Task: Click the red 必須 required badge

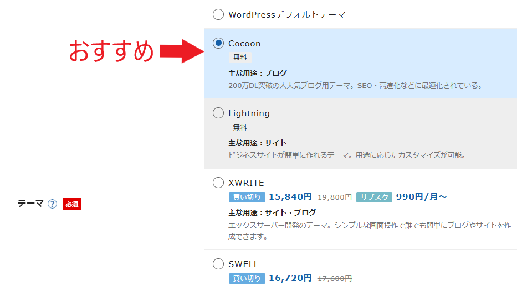Action: (72, 204)
